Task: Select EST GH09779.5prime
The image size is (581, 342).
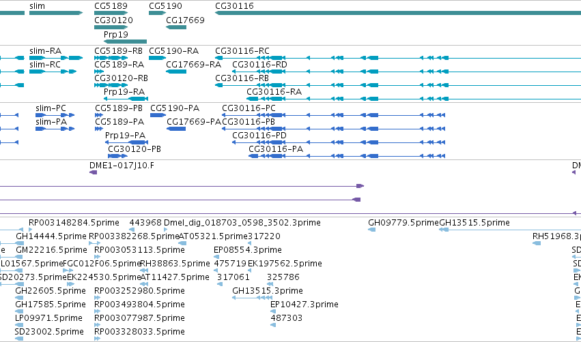Action: (403, 223)
